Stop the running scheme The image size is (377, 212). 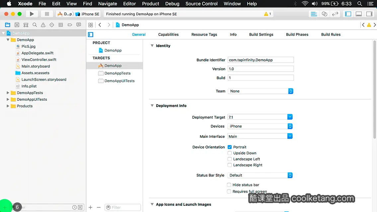click(x=47, y=14)
